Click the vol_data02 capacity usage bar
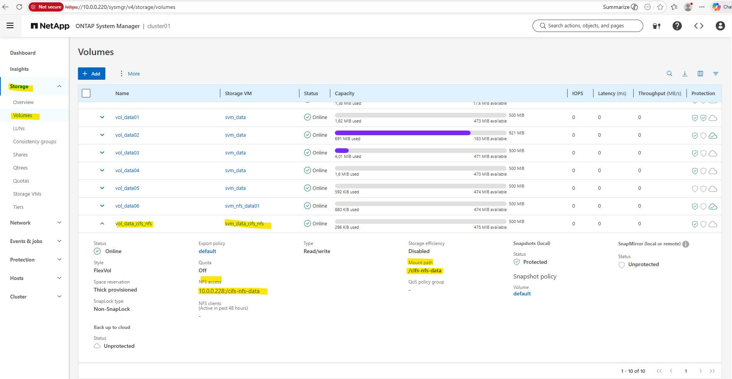The width and height of the screenshot is (732, 379). (x=420, y=133)
